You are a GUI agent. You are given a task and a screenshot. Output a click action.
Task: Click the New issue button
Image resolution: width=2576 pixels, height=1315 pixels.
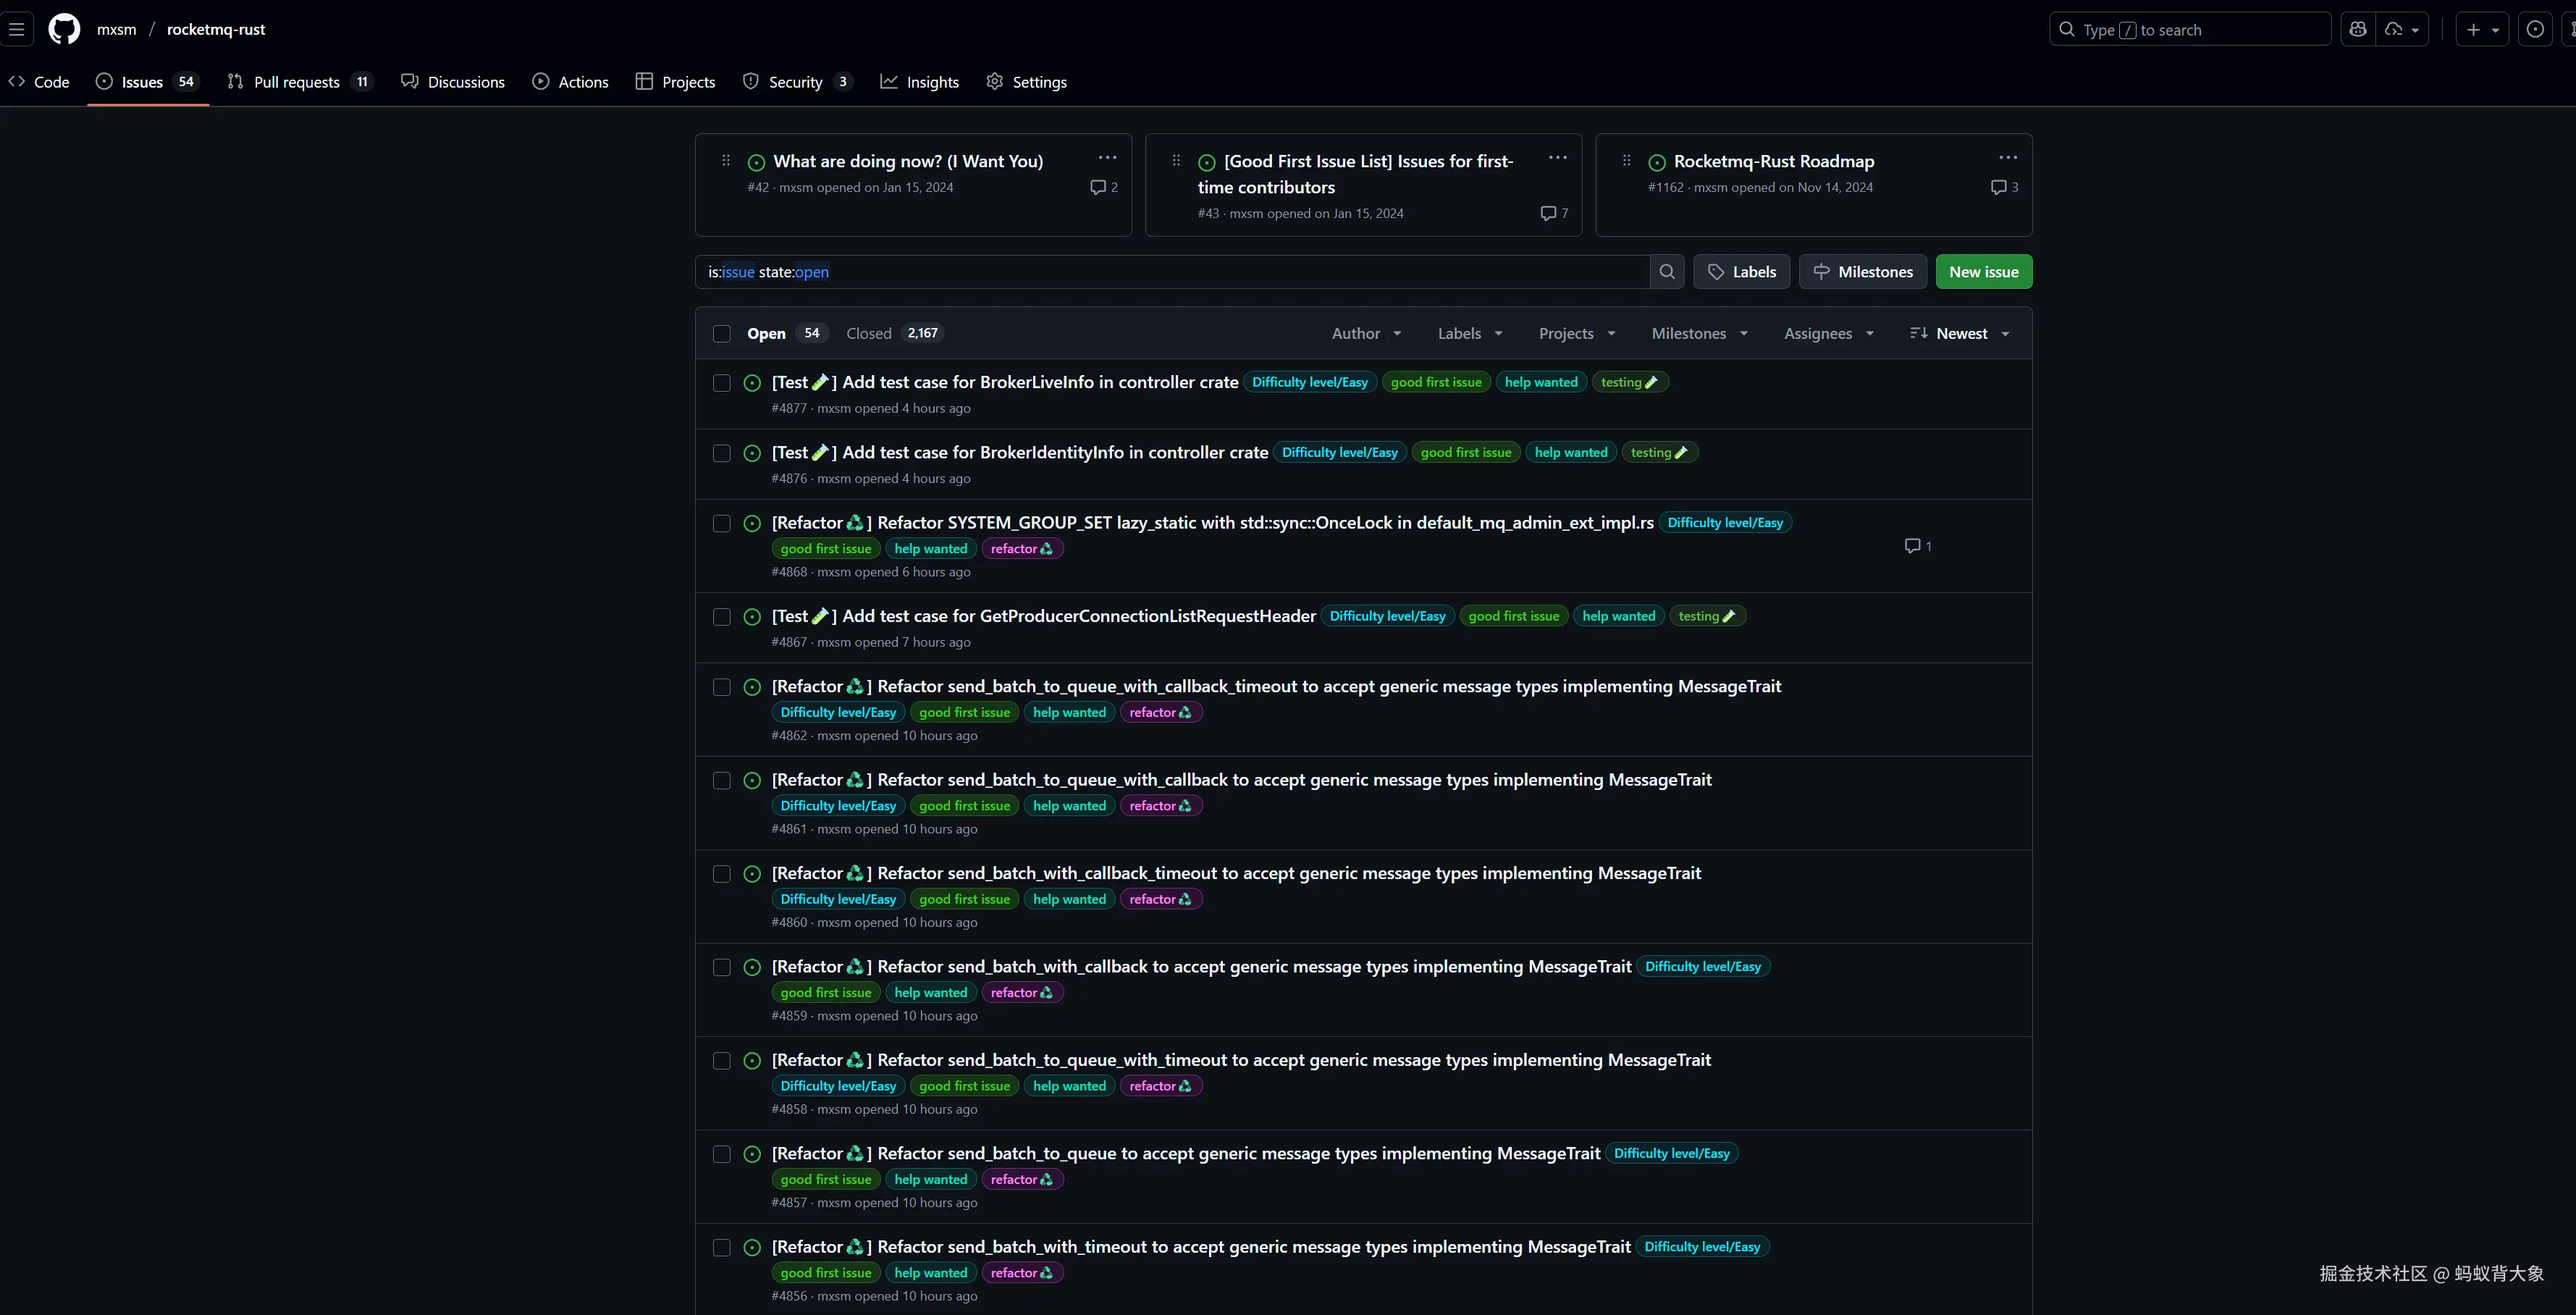tap(1983, 272)
